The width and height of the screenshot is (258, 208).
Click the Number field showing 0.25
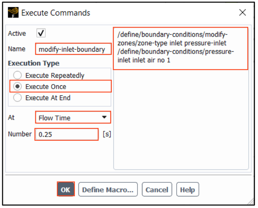(x=66, y=134)
